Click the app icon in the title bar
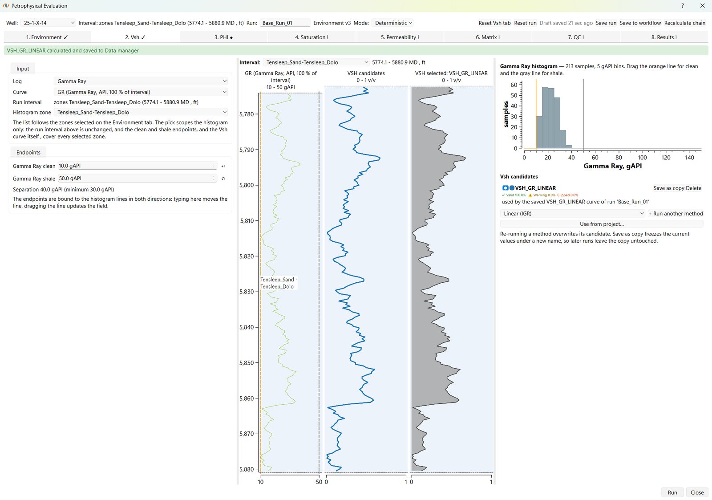The width and height of the screenshot is (712, 500). point(6,6)
